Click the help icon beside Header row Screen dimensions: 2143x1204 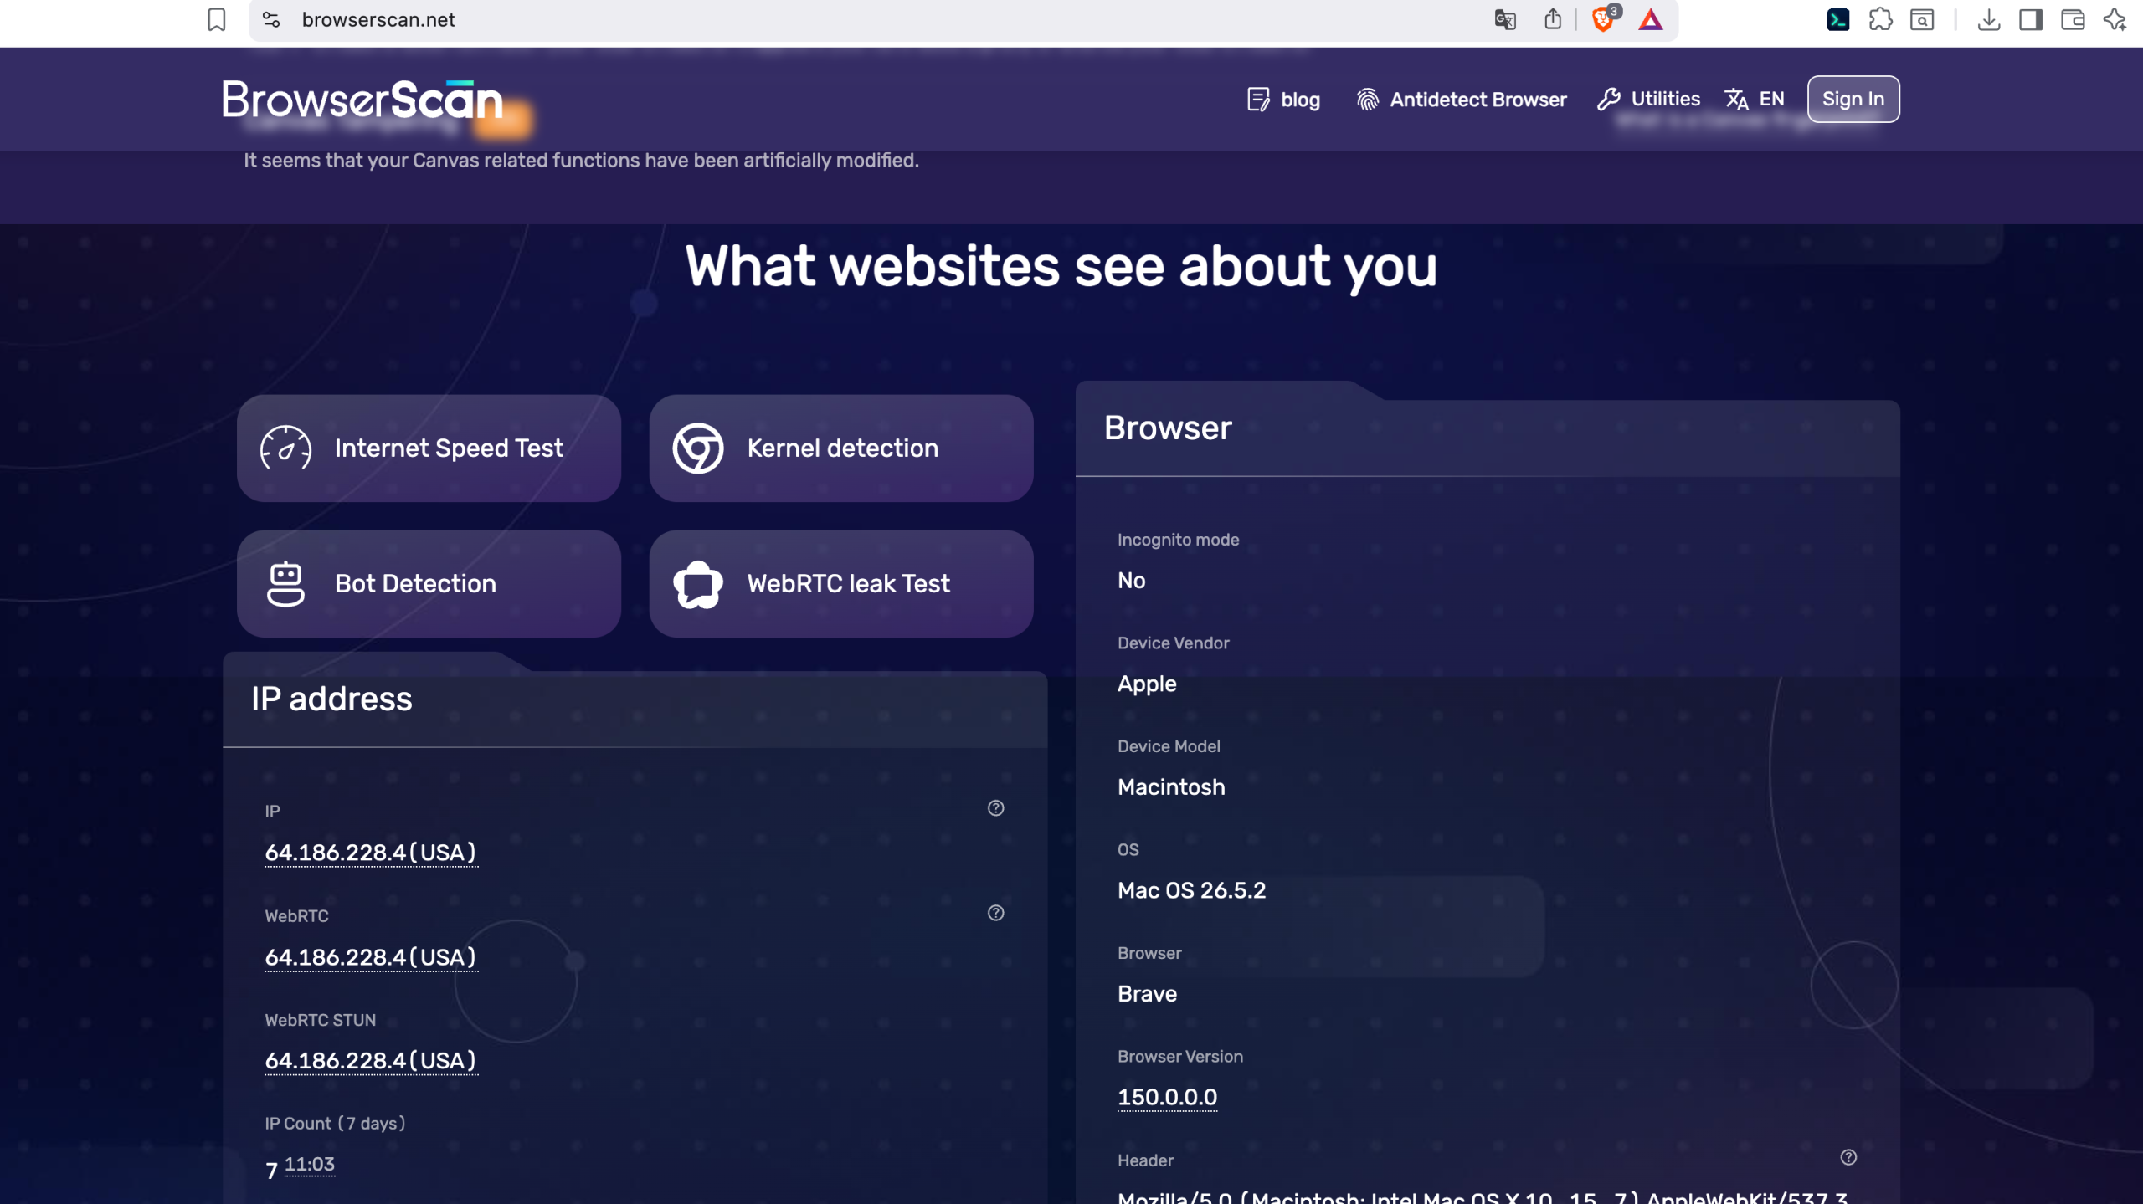[1848, 1157]
